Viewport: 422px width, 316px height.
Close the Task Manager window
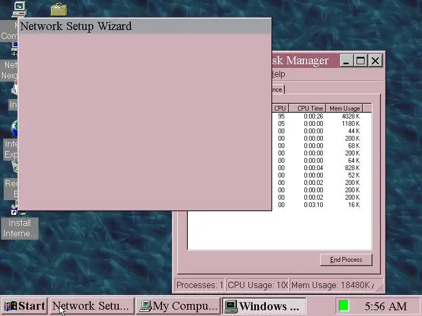coord(375,61)
